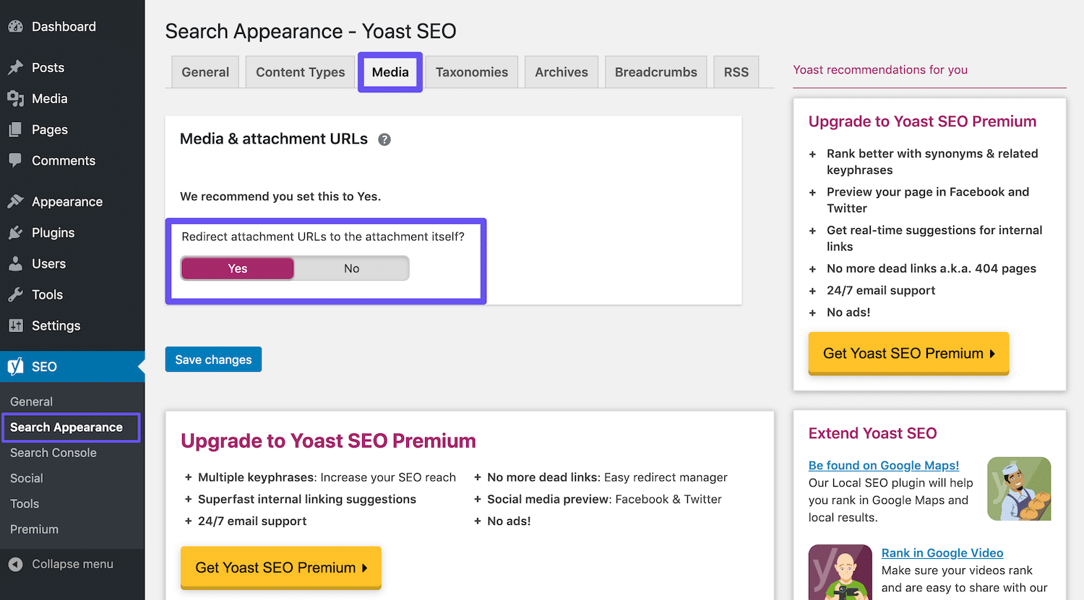This screenshot has width=1084, height=600.
Task: Open the Dashboard from the sidebar
Action: coord(16,26)
